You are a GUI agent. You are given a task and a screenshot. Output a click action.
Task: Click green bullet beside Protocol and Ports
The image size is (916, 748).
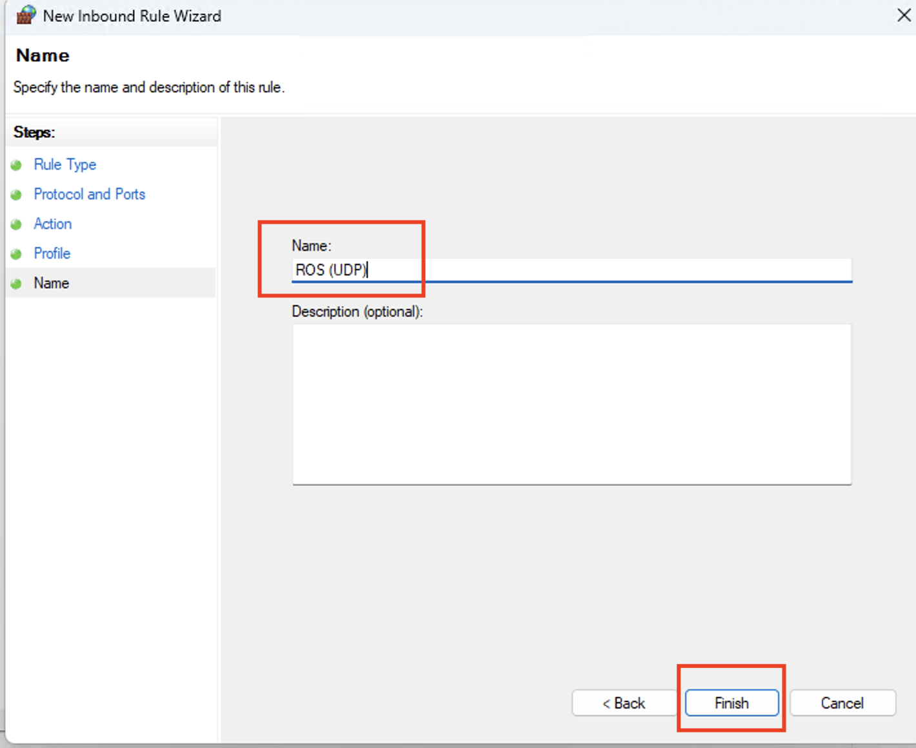point(17,195)
